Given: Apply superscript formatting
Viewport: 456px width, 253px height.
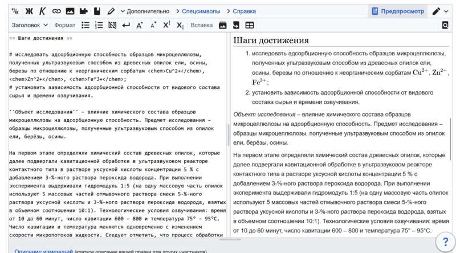Looking at the screenshot, I should pyautogui.click(x=166, y=25).
